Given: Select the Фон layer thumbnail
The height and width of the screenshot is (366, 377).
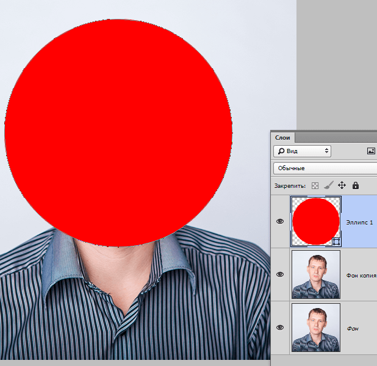Looking at the screenshot, I should (x=316, y=328).
